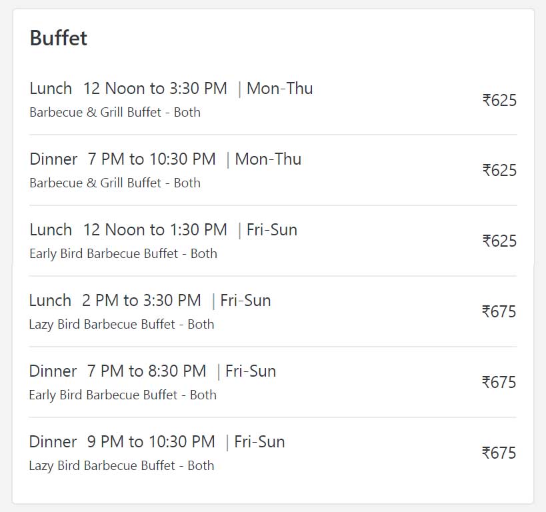Image resolution: width=546 pixels, height=512 pixels.
Task: Click the ₹675 price for Early Bird dinner
Action: point(499,383)
